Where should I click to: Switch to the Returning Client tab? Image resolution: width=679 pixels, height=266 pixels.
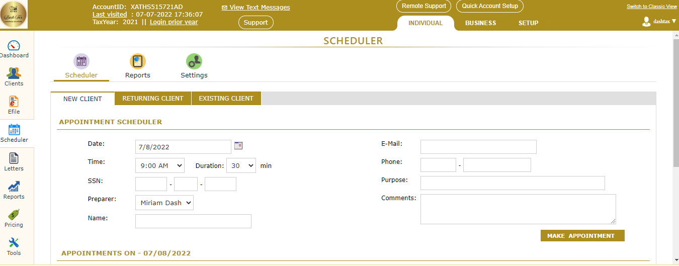[x=153, y=99]
